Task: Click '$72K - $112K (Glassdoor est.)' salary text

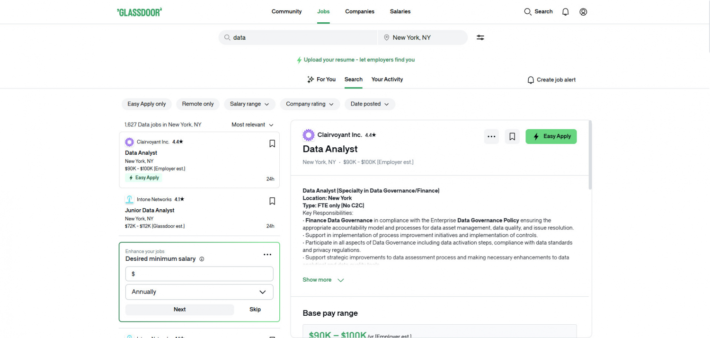Action: point(155,226)
